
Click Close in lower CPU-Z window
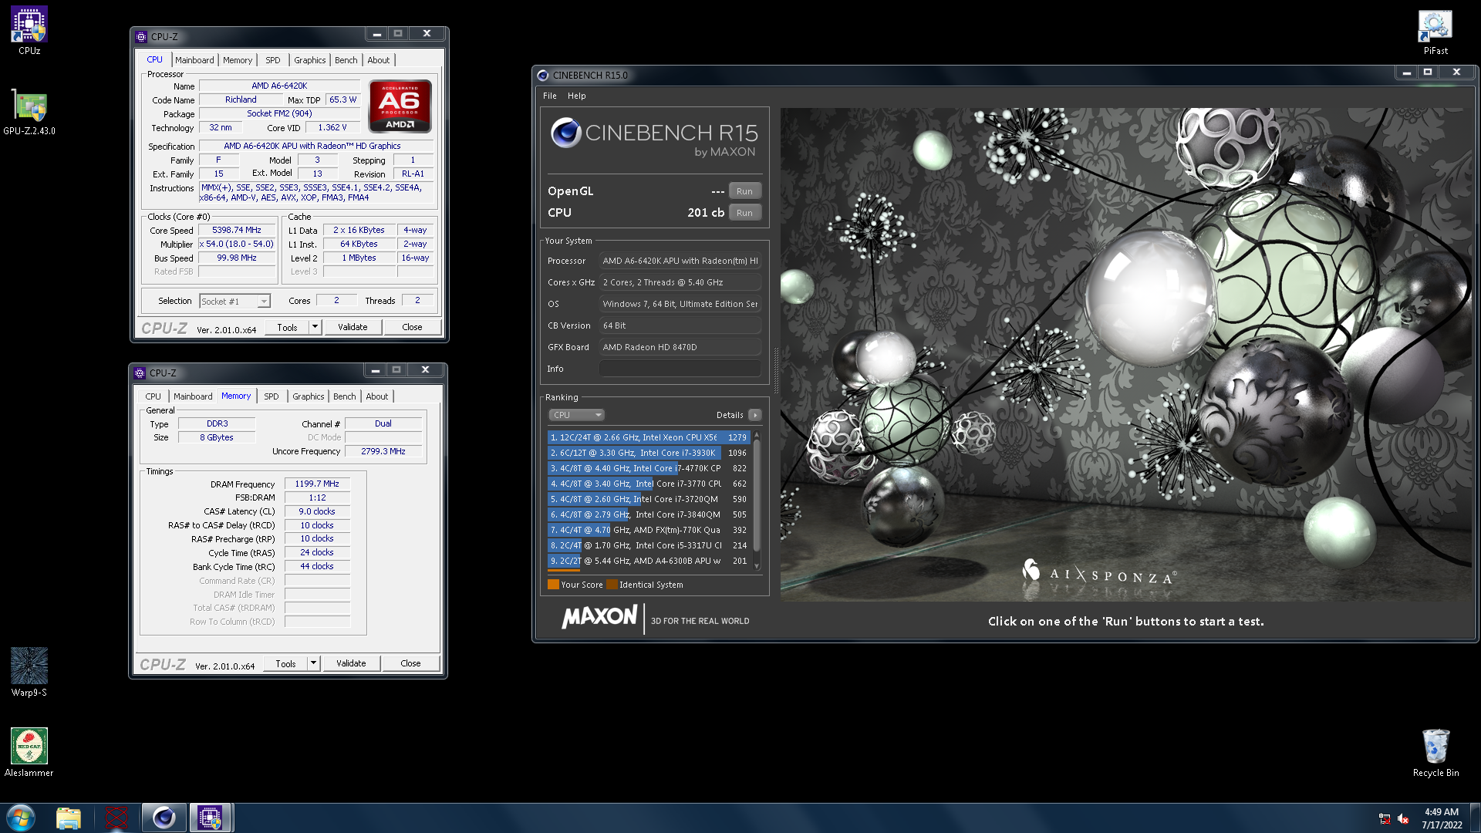click(x=410, y=663)
